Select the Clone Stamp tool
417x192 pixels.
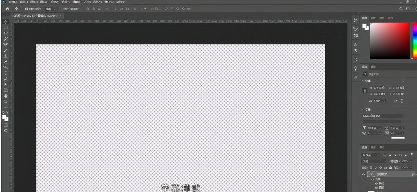[6, 56]
